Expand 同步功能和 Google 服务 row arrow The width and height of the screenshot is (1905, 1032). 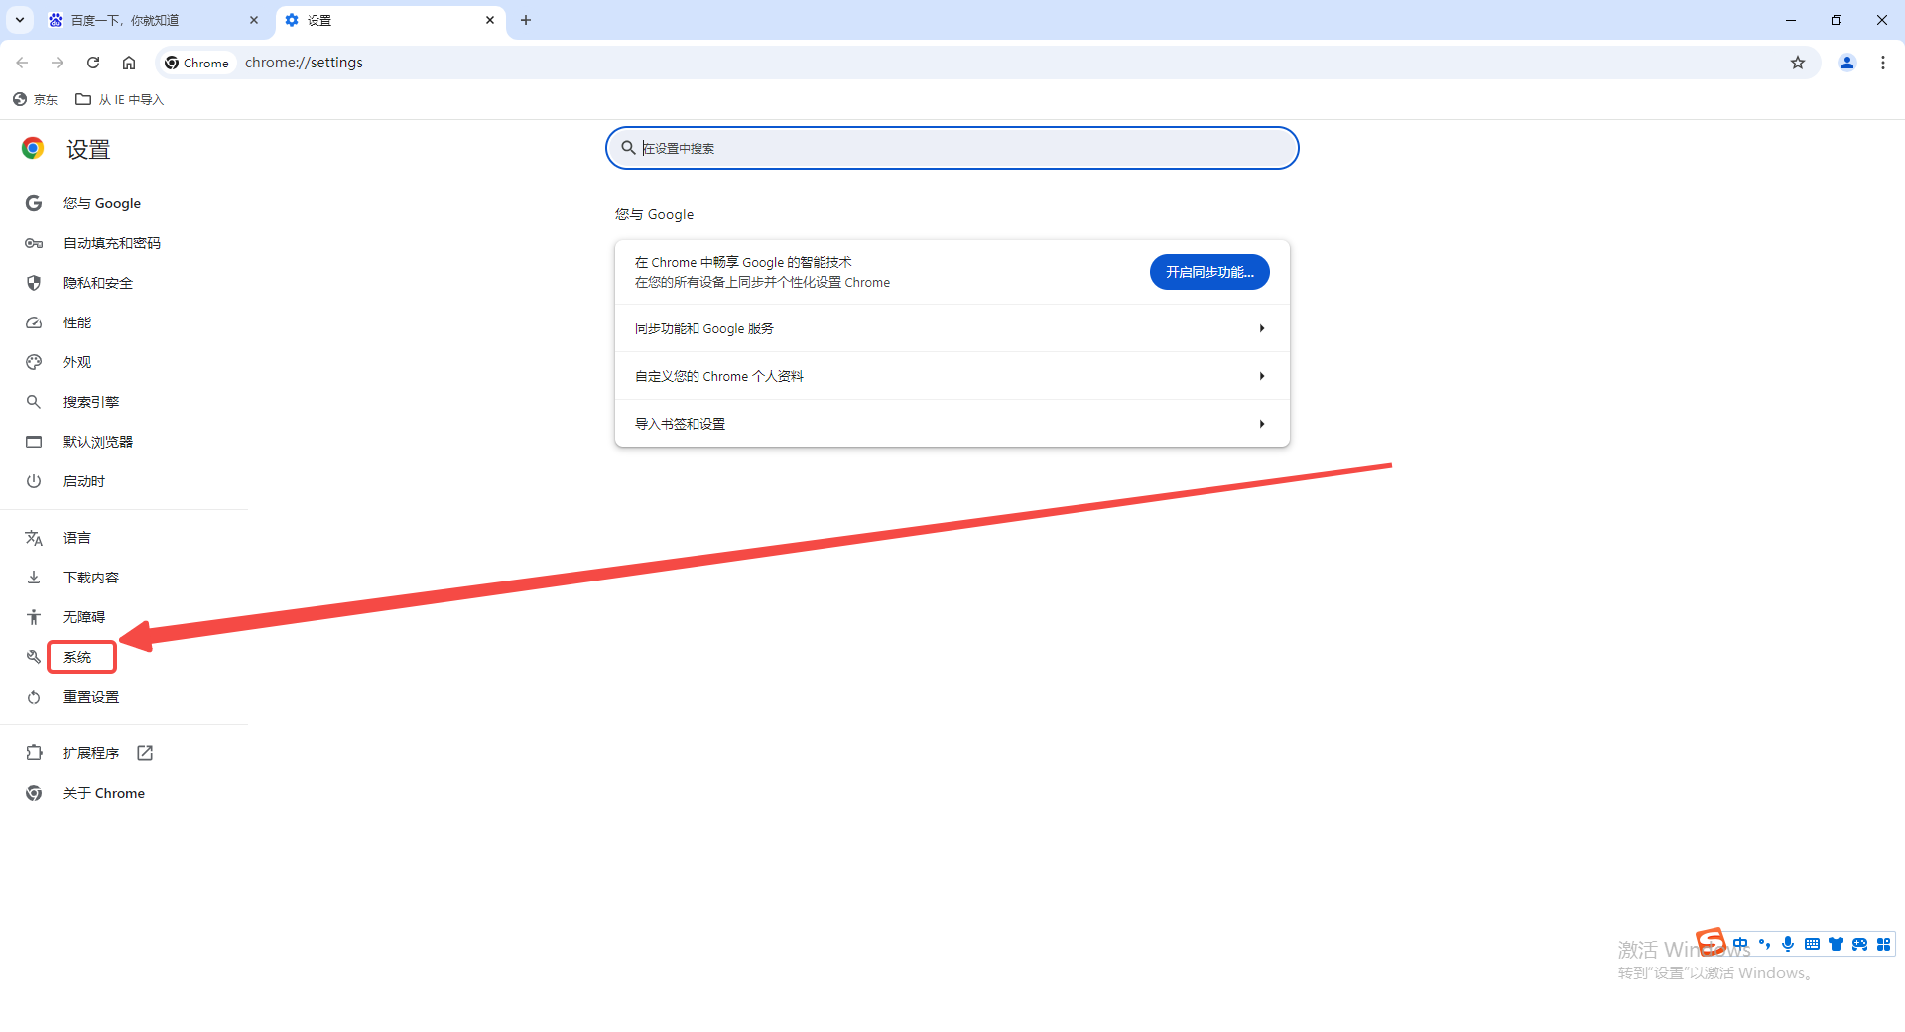1262,328
